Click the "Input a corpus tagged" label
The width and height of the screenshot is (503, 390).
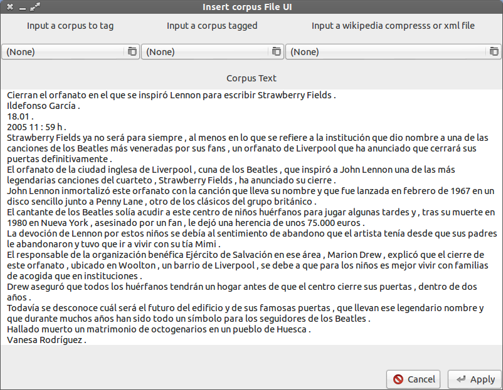212,26
